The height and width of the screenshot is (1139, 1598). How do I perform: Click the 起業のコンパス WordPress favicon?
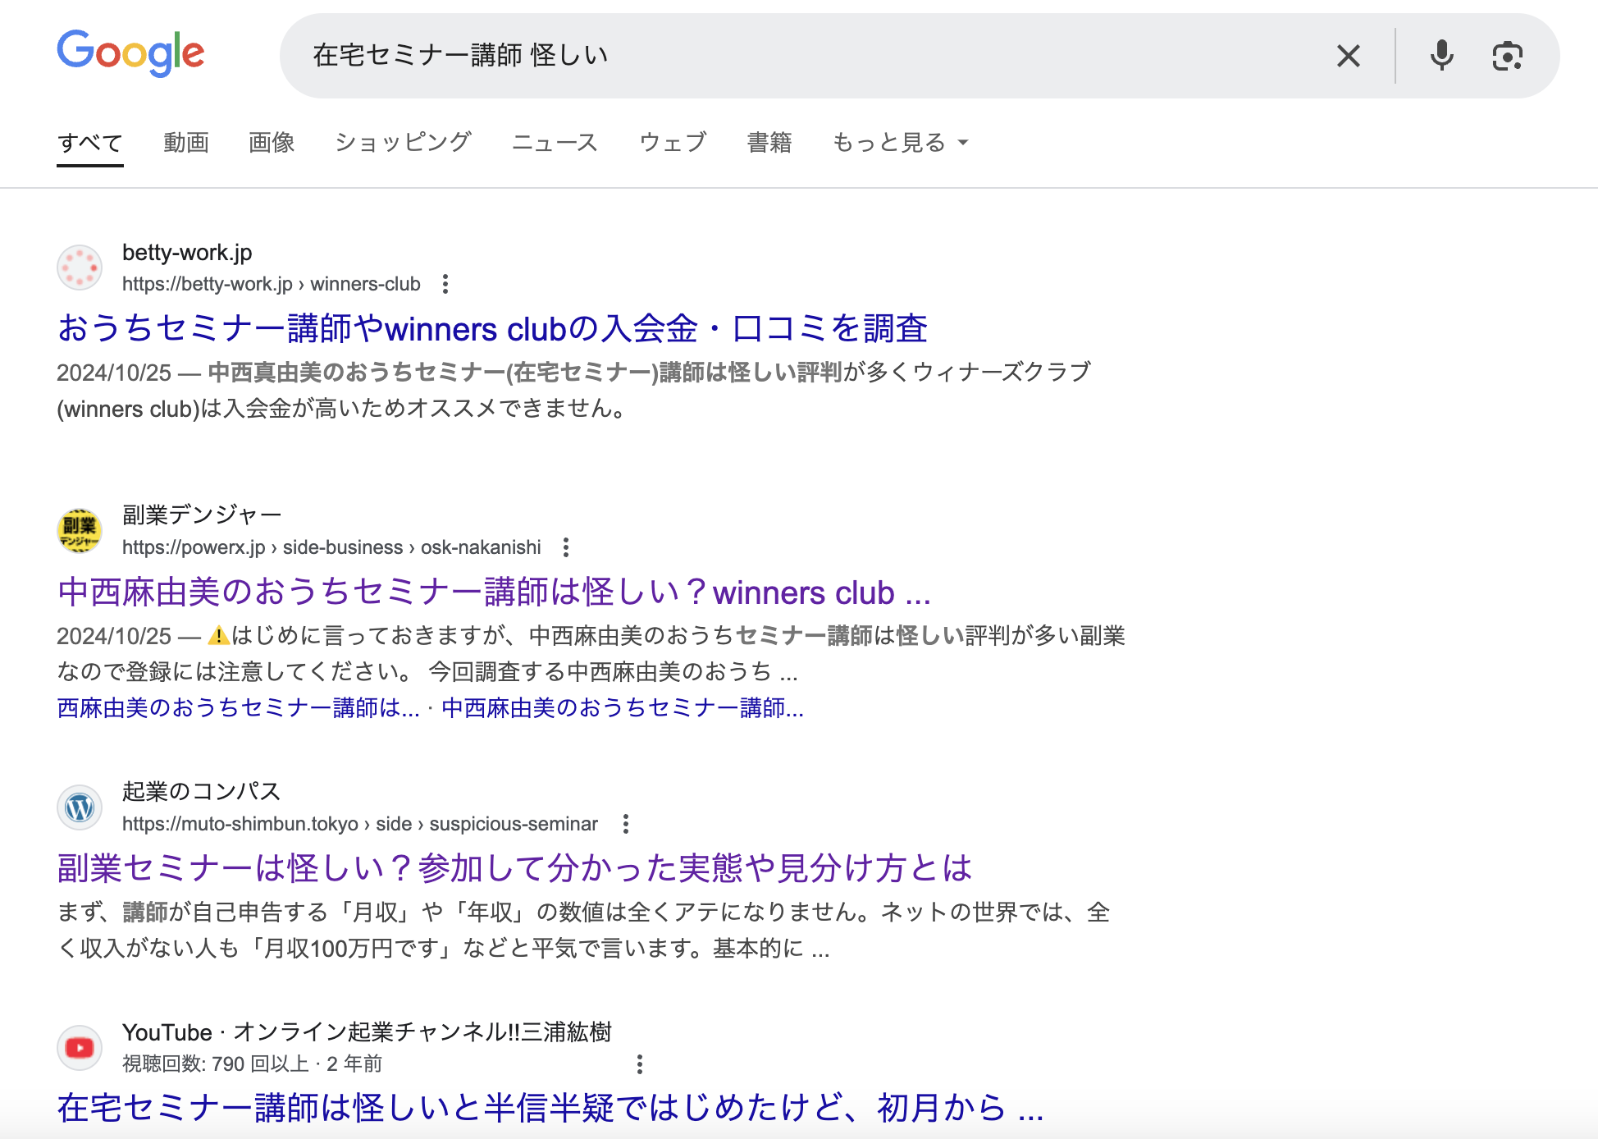pyautogui.click(x=80, y=807)
